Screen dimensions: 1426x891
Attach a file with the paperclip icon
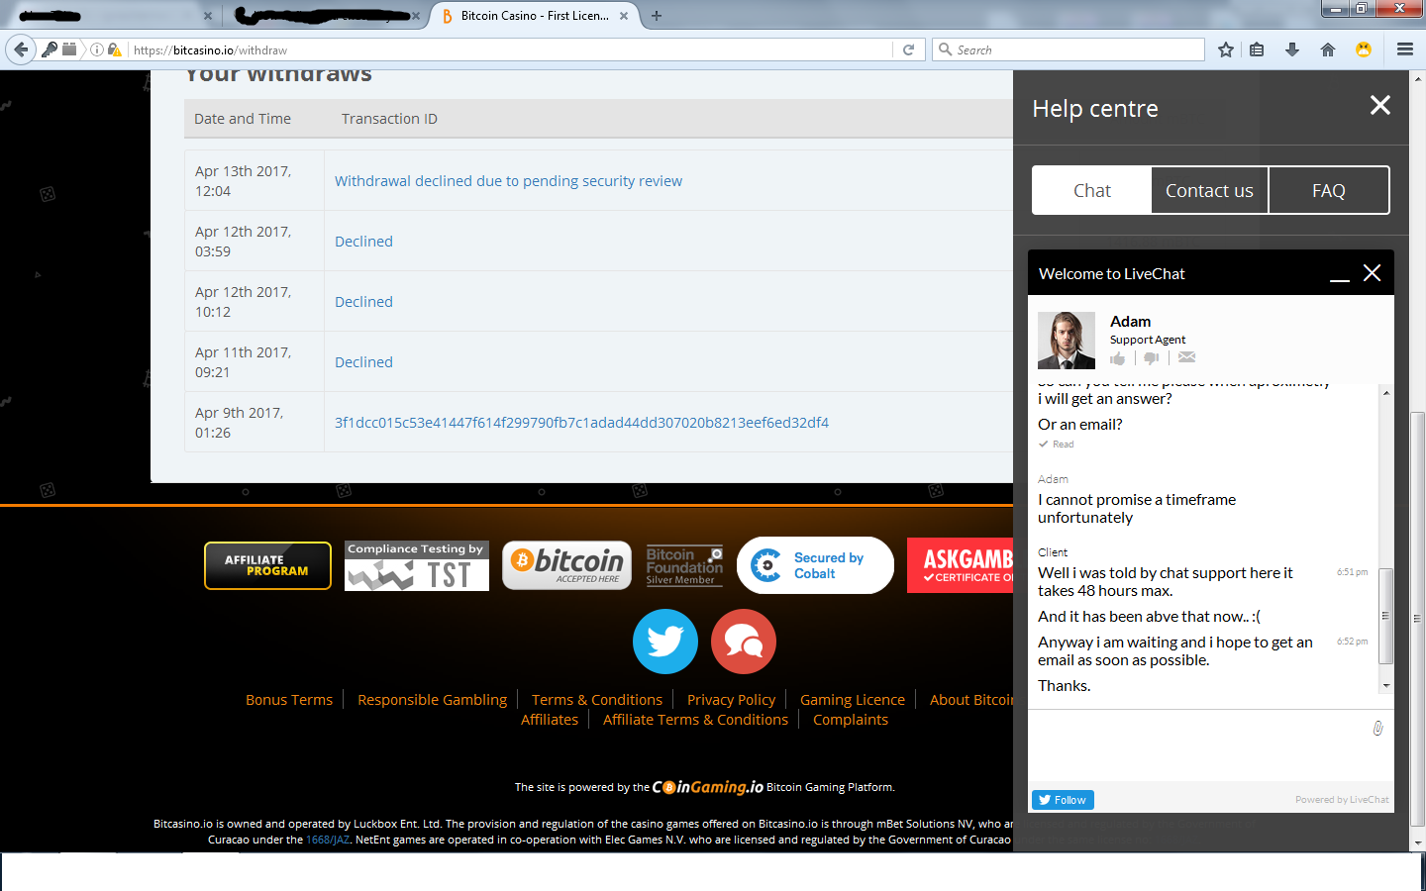(x=1377, y=729)
